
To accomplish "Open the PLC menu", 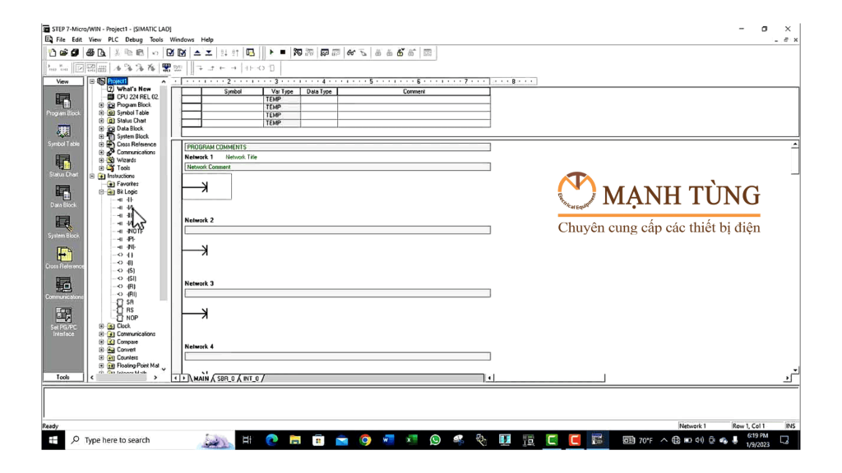I will 113,39.
